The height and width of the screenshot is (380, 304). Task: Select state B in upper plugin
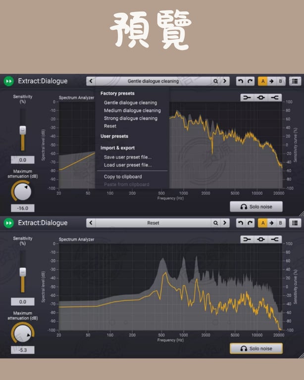click(281, 81)
